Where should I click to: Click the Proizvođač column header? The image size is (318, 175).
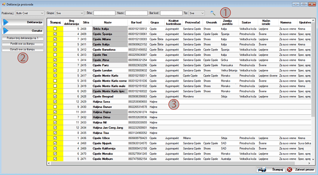point(192,22)
